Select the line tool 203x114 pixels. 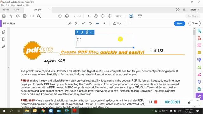coord(97,23)
